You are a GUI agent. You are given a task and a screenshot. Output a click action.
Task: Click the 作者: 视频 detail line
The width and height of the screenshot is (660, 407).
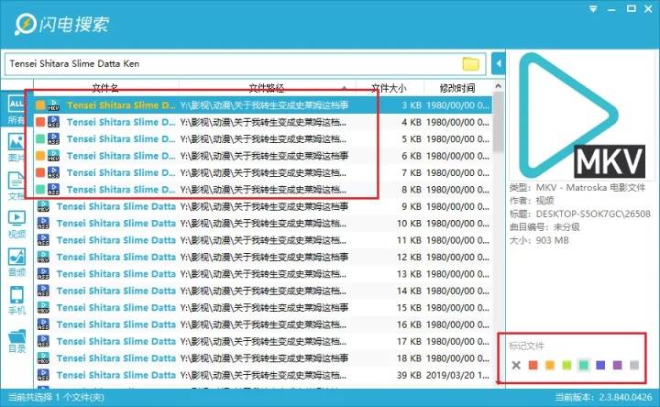pos(531,201)
